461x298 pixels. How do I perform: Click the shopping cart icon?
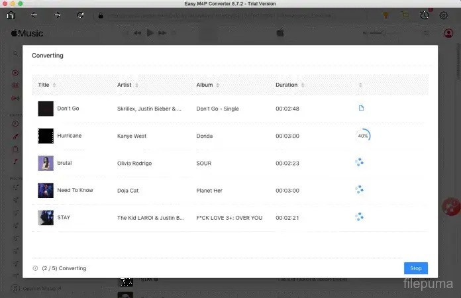click(x=405, y=15)
